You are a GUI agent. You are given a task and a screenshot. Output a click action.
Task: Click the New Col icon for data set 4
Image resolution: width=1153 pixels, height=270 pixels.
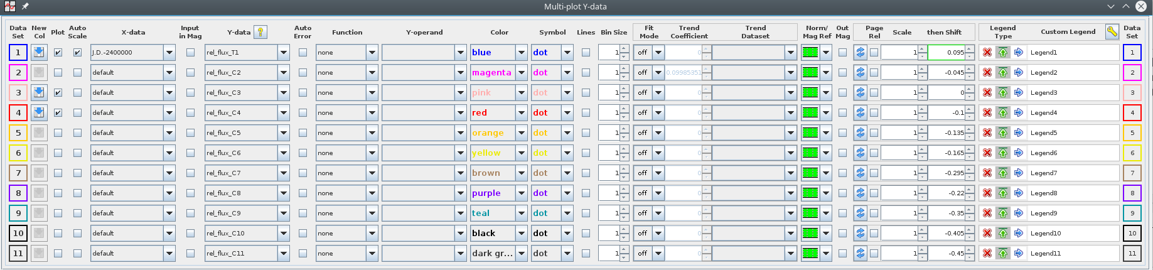39,112
